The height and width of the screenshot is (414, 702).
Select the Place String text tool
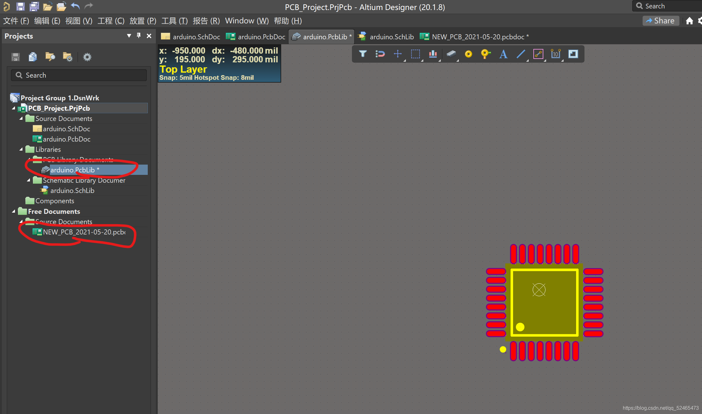[503, 54]
